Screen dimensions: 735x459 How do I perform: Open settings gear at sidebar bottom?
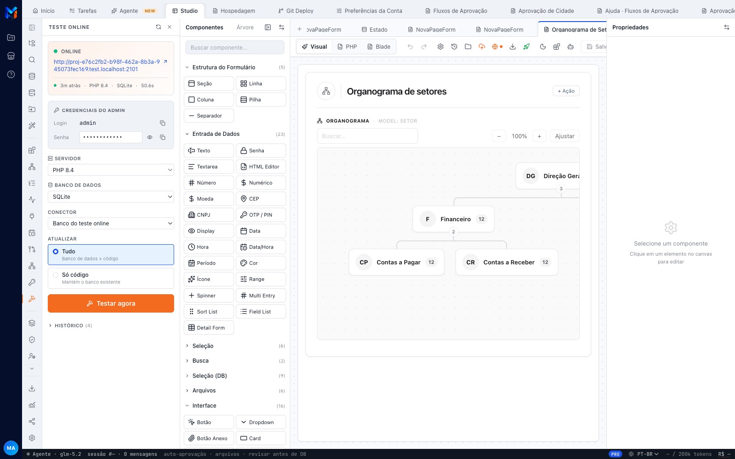pyautogui.click(x=32, y=438)
